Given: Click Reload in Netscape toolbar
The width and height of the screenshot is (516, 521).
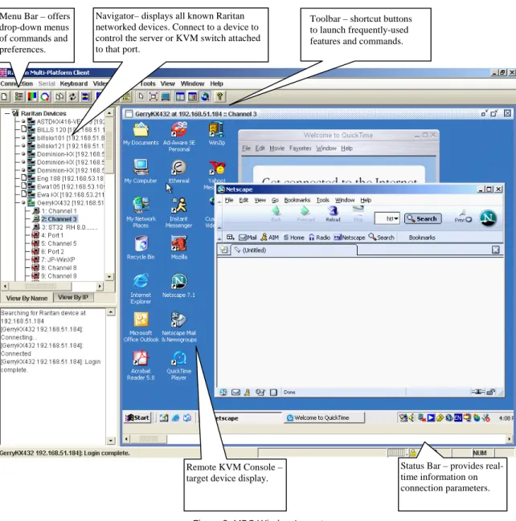Looking at the screenshot, I should pyautogui.click(x=333, y=214).
